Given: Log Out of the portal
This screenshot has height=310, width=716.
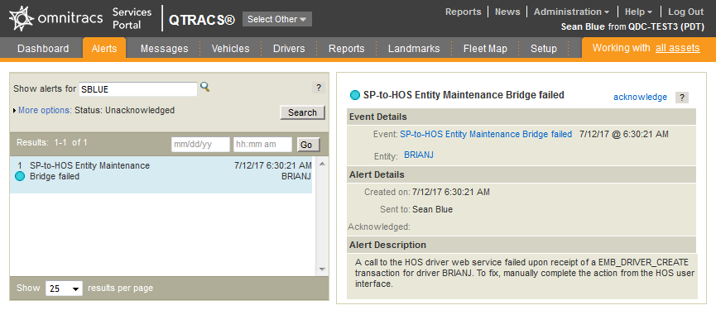Looking at the screenshot, I should [686, 12].
